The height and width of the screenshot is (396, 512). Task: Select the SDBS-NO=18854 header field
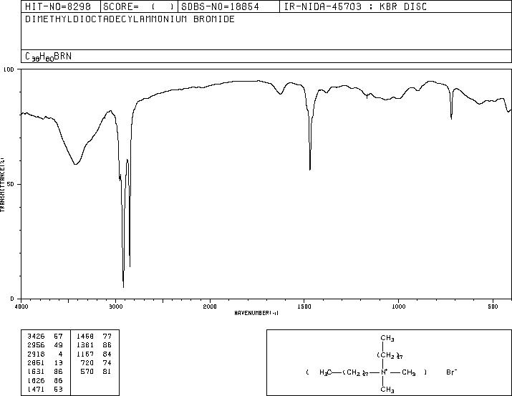(x=228, y=6)
